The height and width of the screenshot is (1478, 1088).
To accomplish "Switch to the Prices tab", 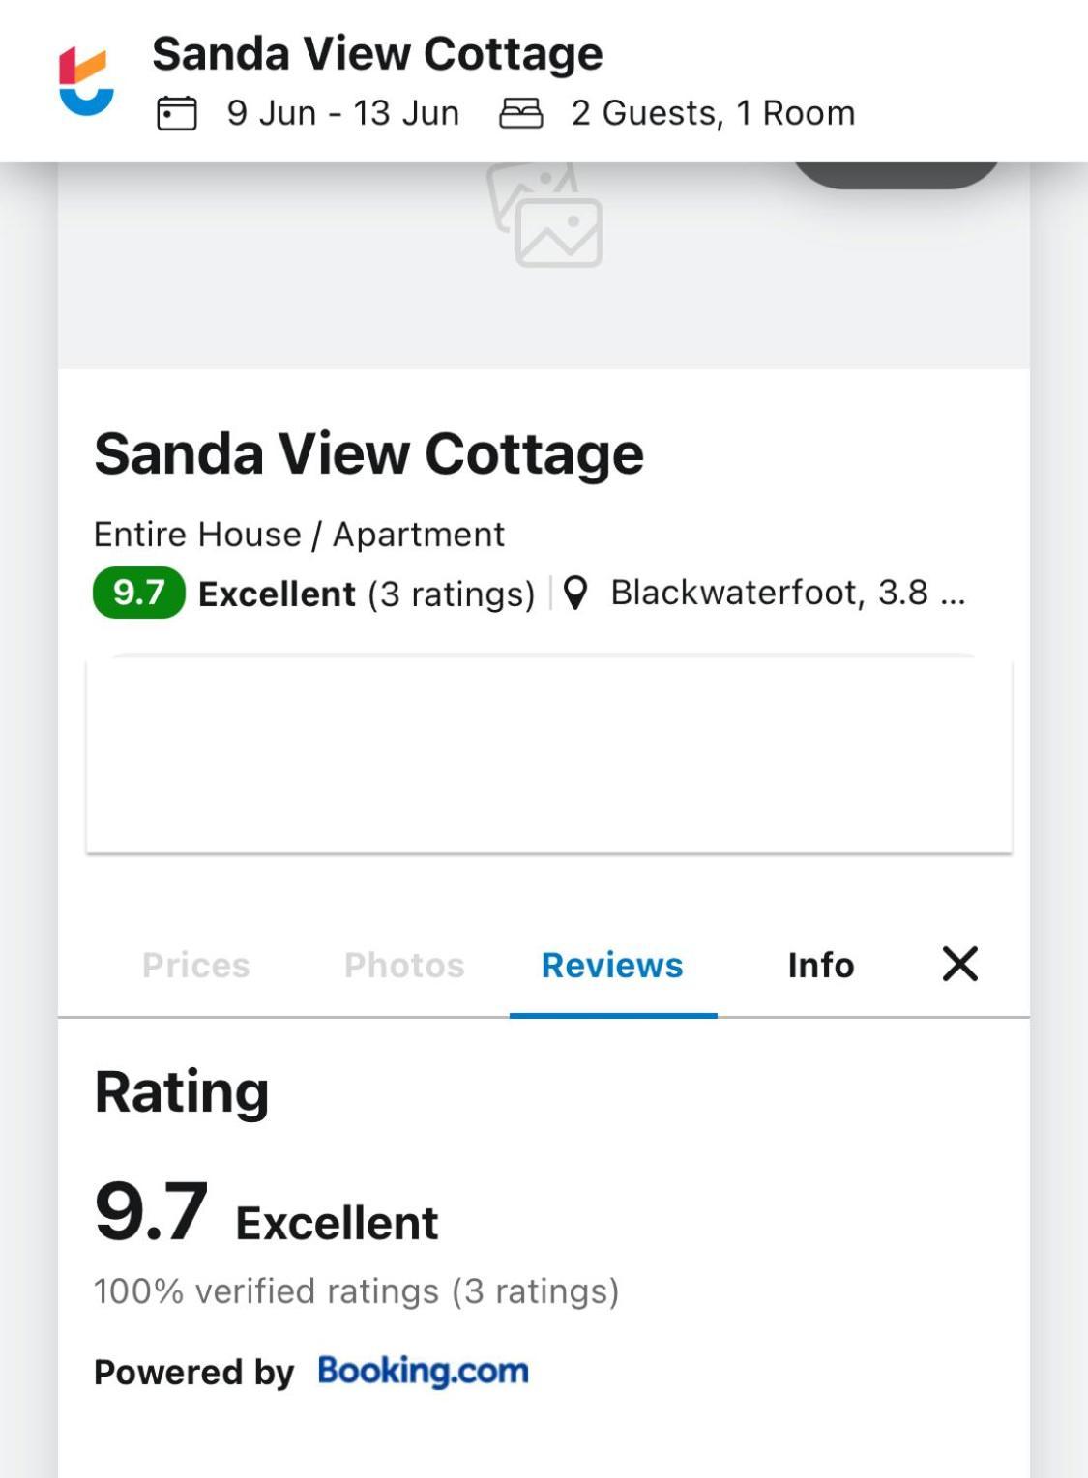I will tap(196, 965).
